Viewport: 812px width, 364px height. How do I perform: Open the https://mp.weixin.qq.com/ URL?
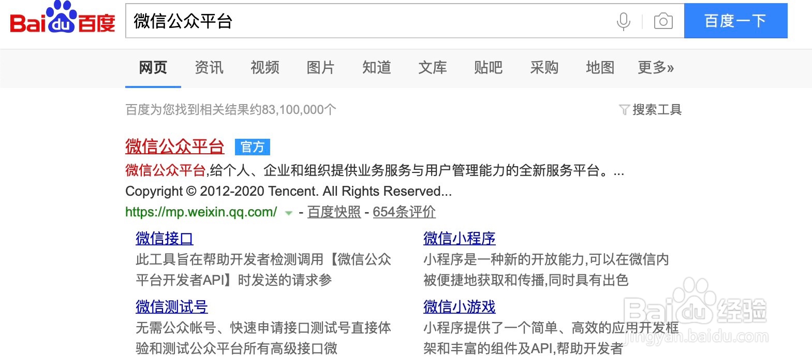201,212
